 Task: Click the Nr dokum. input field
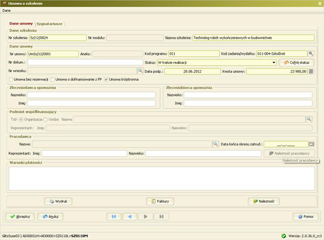tap(85, 62)
